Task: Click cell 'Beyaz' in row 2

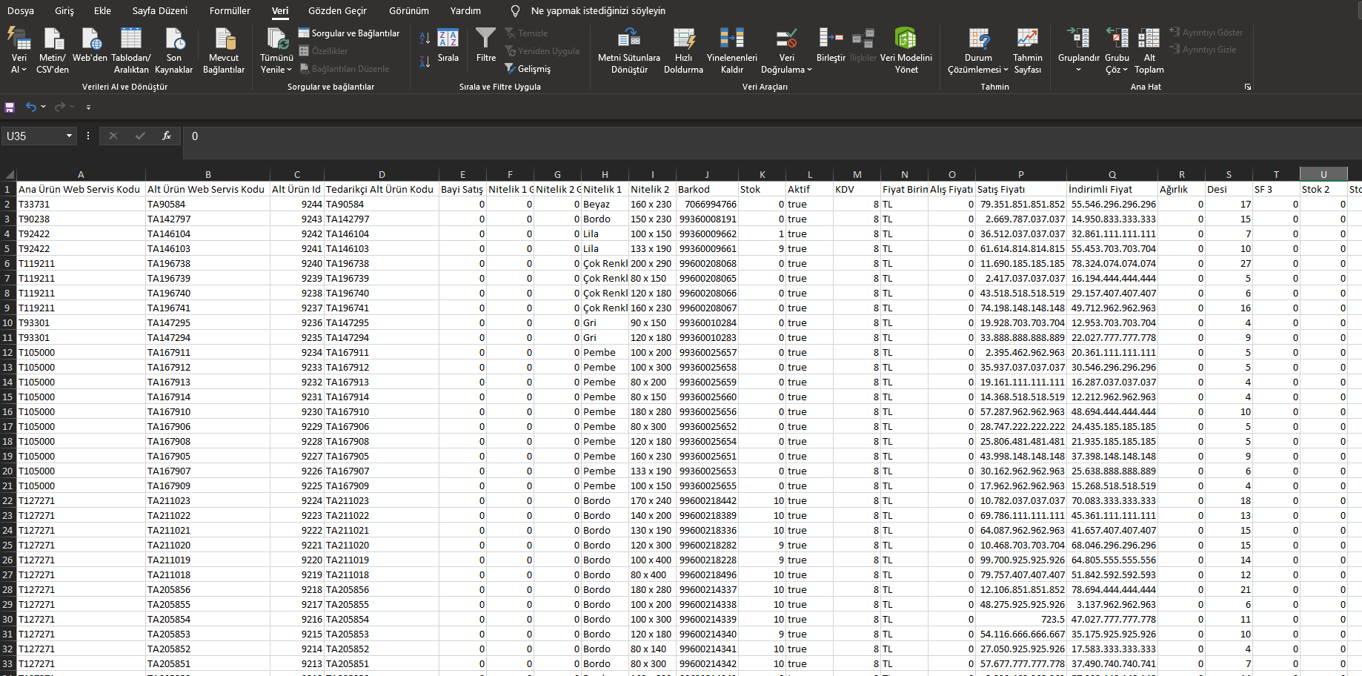Action: pyautogui.click(x=605, y=204)
